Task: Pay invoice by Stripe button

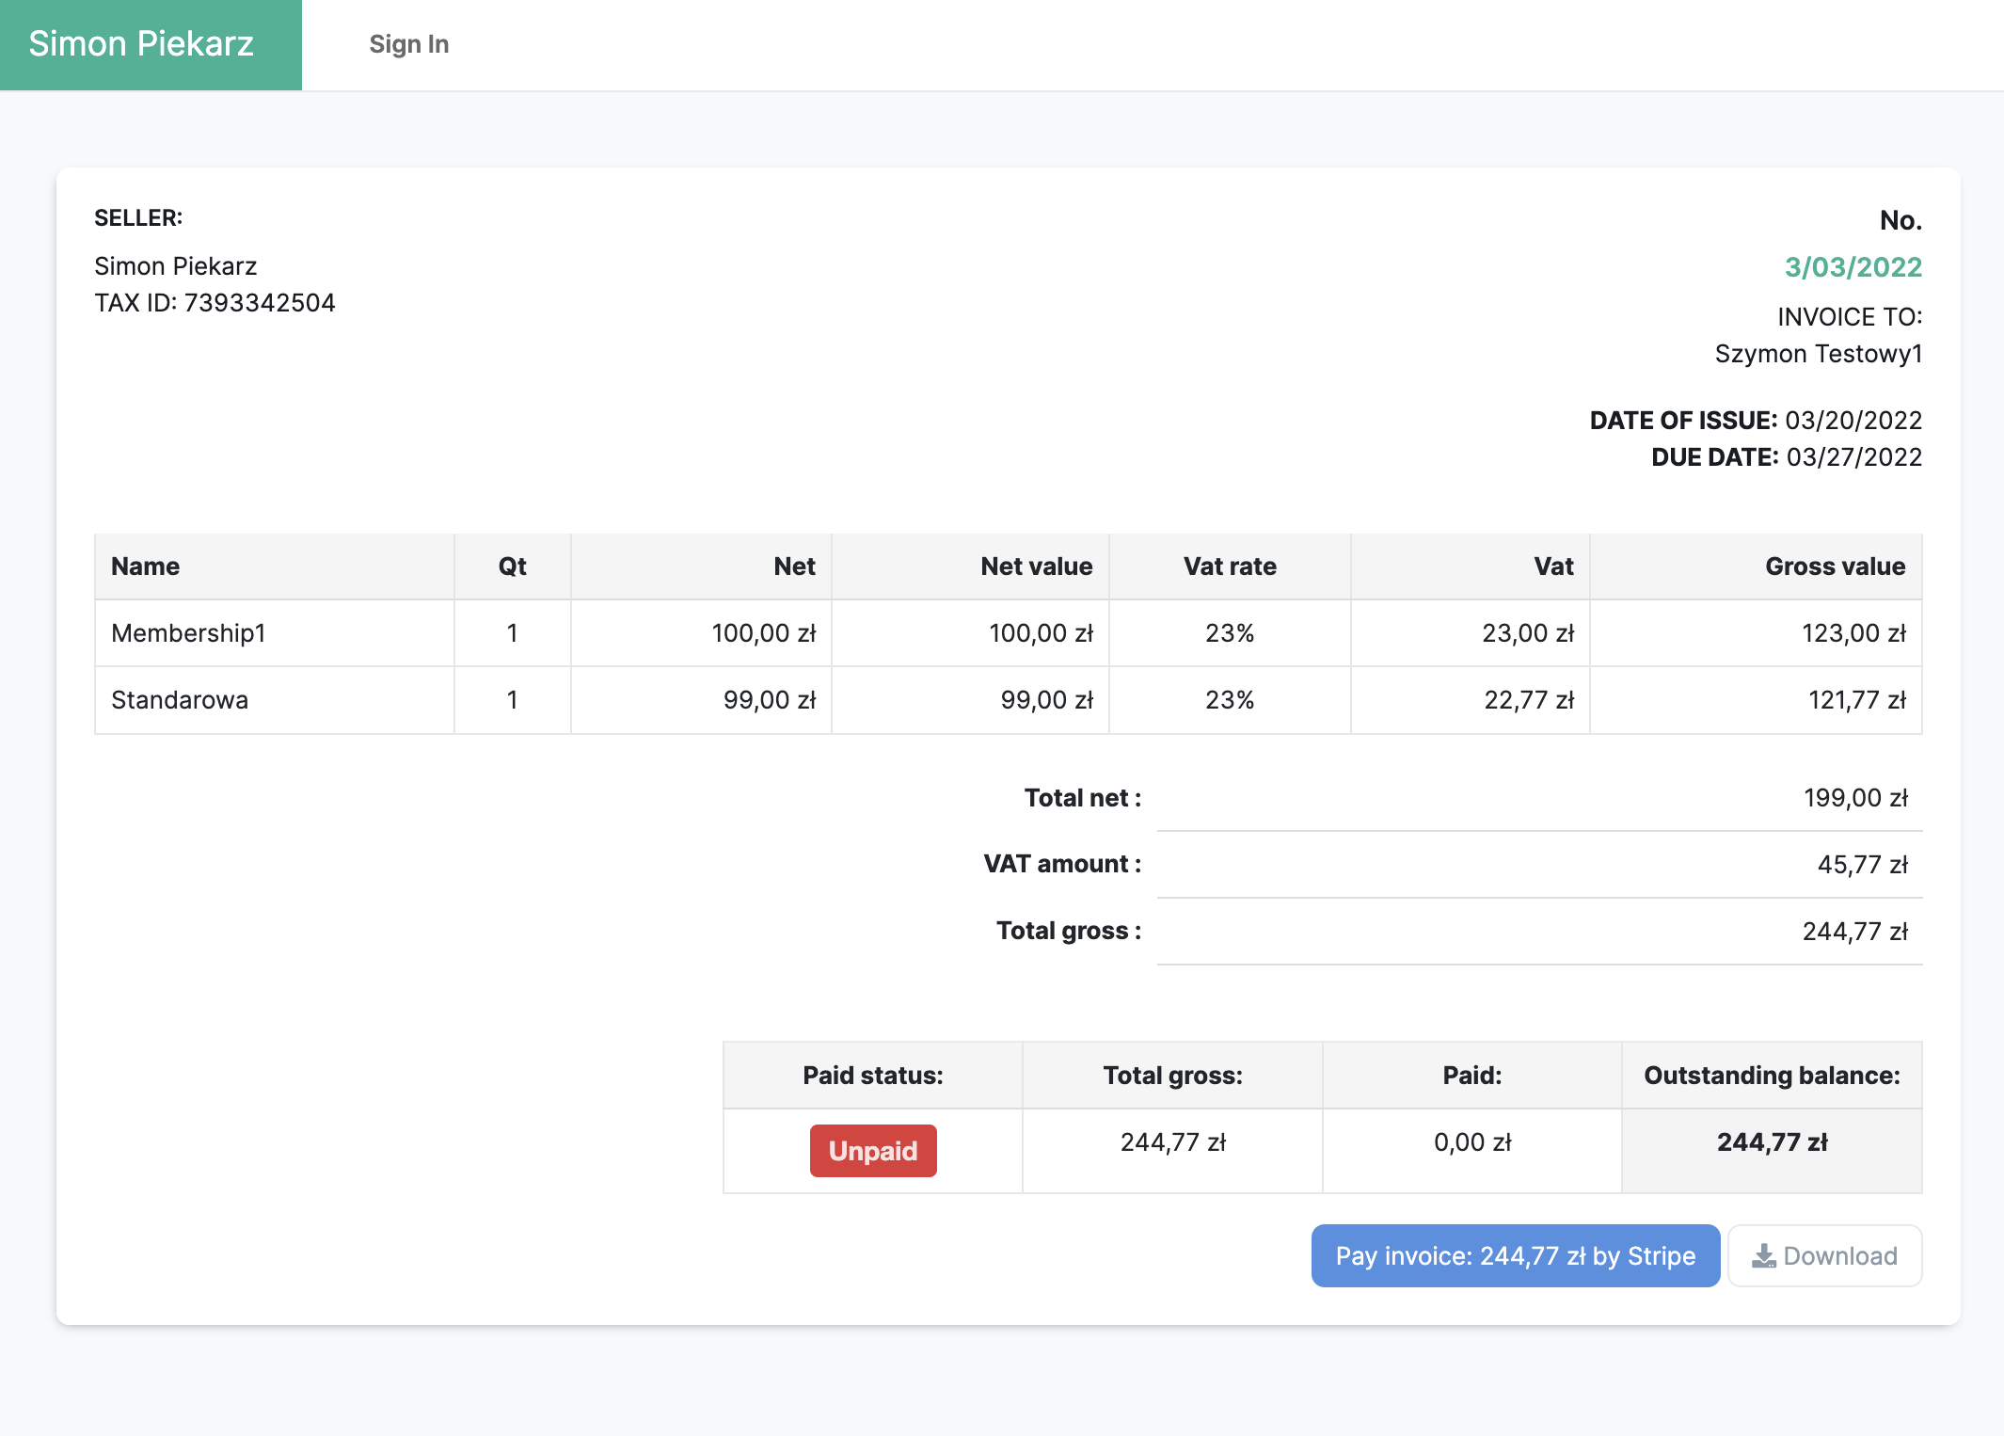Action: (1515, 1256)
